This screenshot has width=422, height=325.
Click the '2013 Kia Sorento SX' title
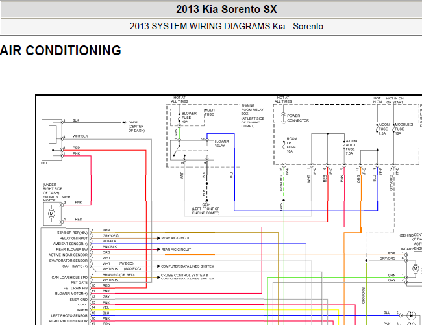point(227,10)
